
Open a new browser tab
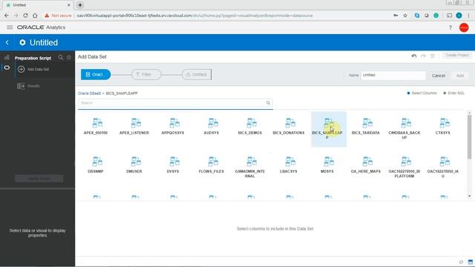click(80, 5)
